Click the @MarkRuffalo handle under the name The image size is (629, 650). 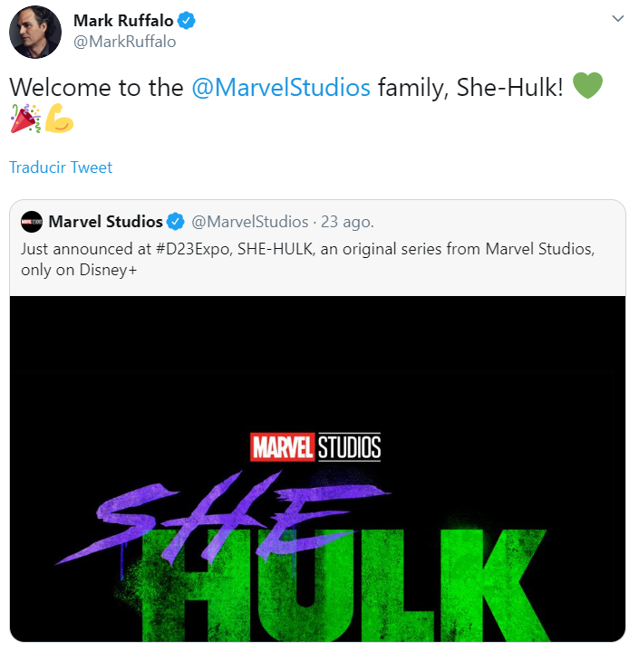click(124, 42)
